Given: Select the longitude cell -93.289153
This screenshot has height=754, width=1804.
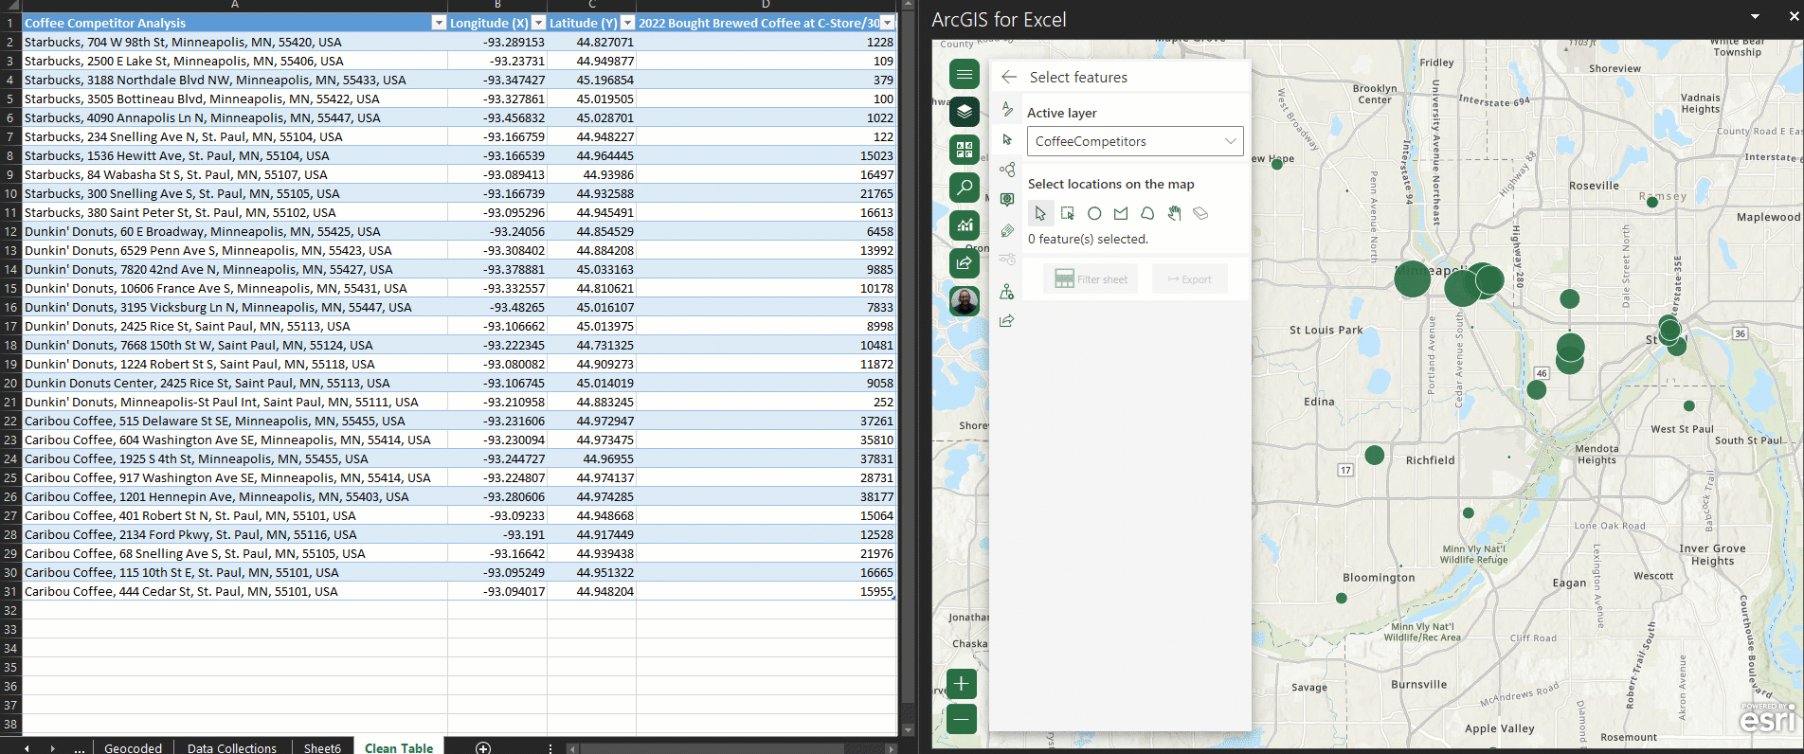Looking at the screenshot, I should pos(497,42).
